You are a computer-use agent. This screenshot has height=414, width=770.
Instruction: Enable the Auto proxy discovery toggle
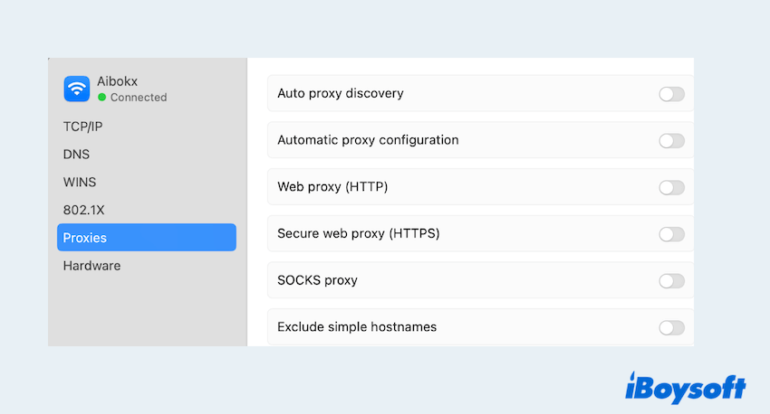click(x=671, y=94)
